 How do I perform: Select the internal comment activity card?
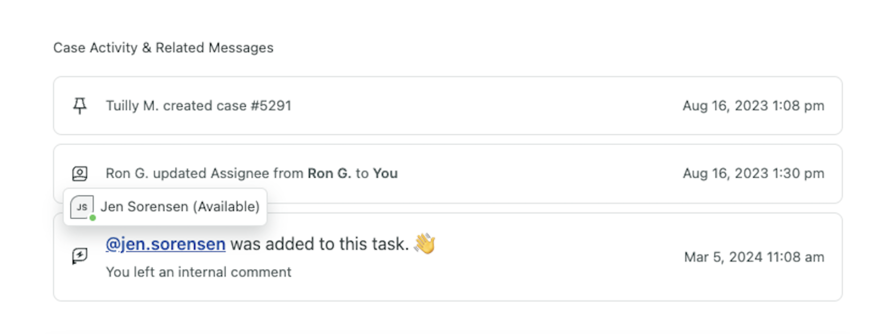[448, 257]
